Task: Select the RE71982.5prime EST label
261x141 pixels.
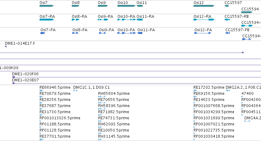Action: pyautogui.click(x=113, y=112)
